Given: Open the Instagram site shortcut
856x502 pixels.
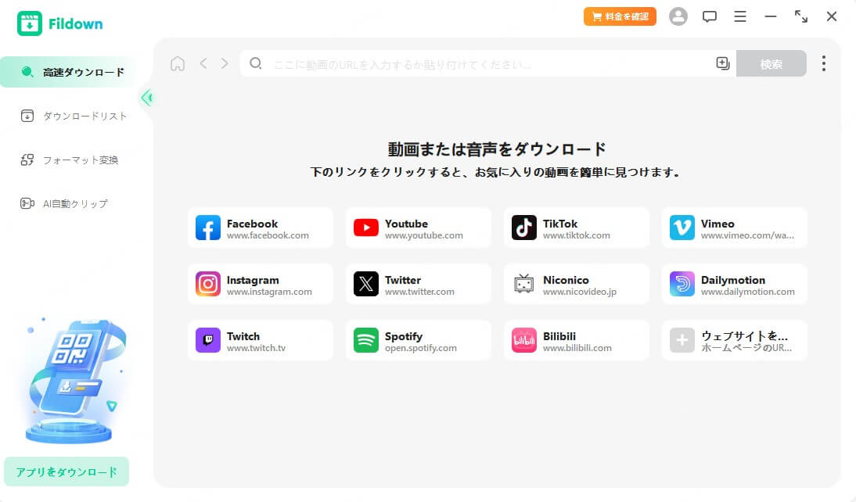Looking at the screenshot, I should (260, 285).
